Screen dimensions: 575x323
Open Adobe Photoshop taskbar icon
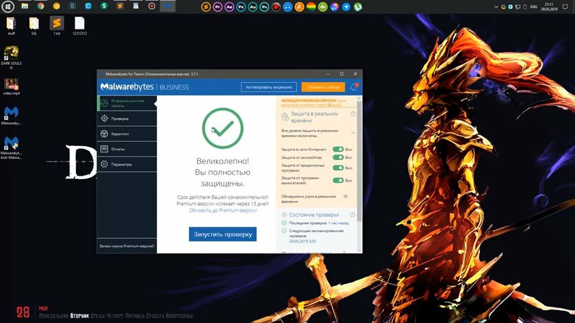pyautogui.click(x=241, y=7)
